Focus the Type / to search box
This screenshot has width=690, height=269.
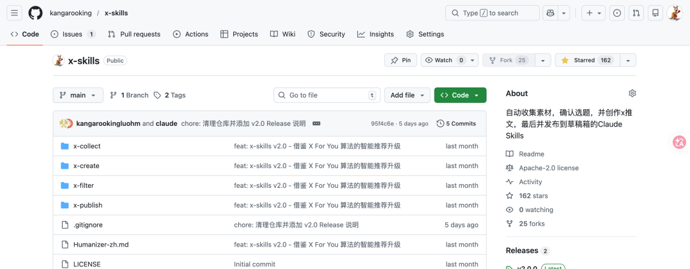[x=493, y=13]
